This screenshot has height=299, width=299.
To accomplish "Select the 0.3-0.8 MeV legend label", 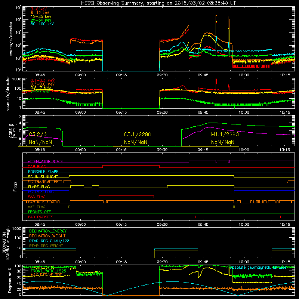I will click(43, 84).
